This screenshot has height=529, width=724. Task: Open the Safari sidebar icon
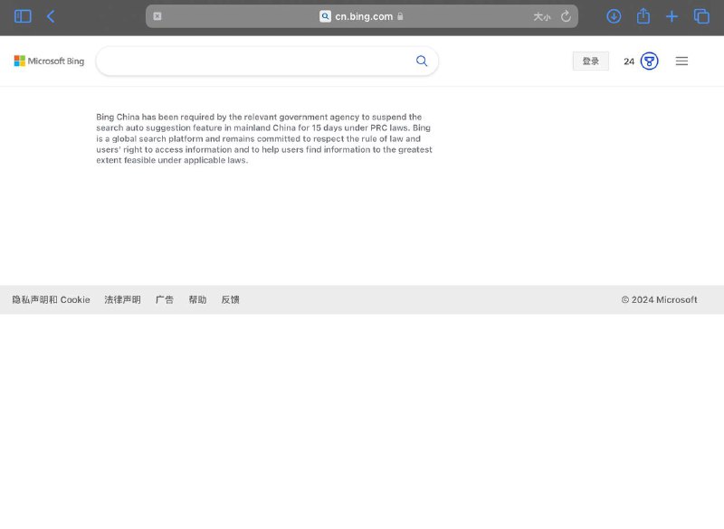pos(22,16)
